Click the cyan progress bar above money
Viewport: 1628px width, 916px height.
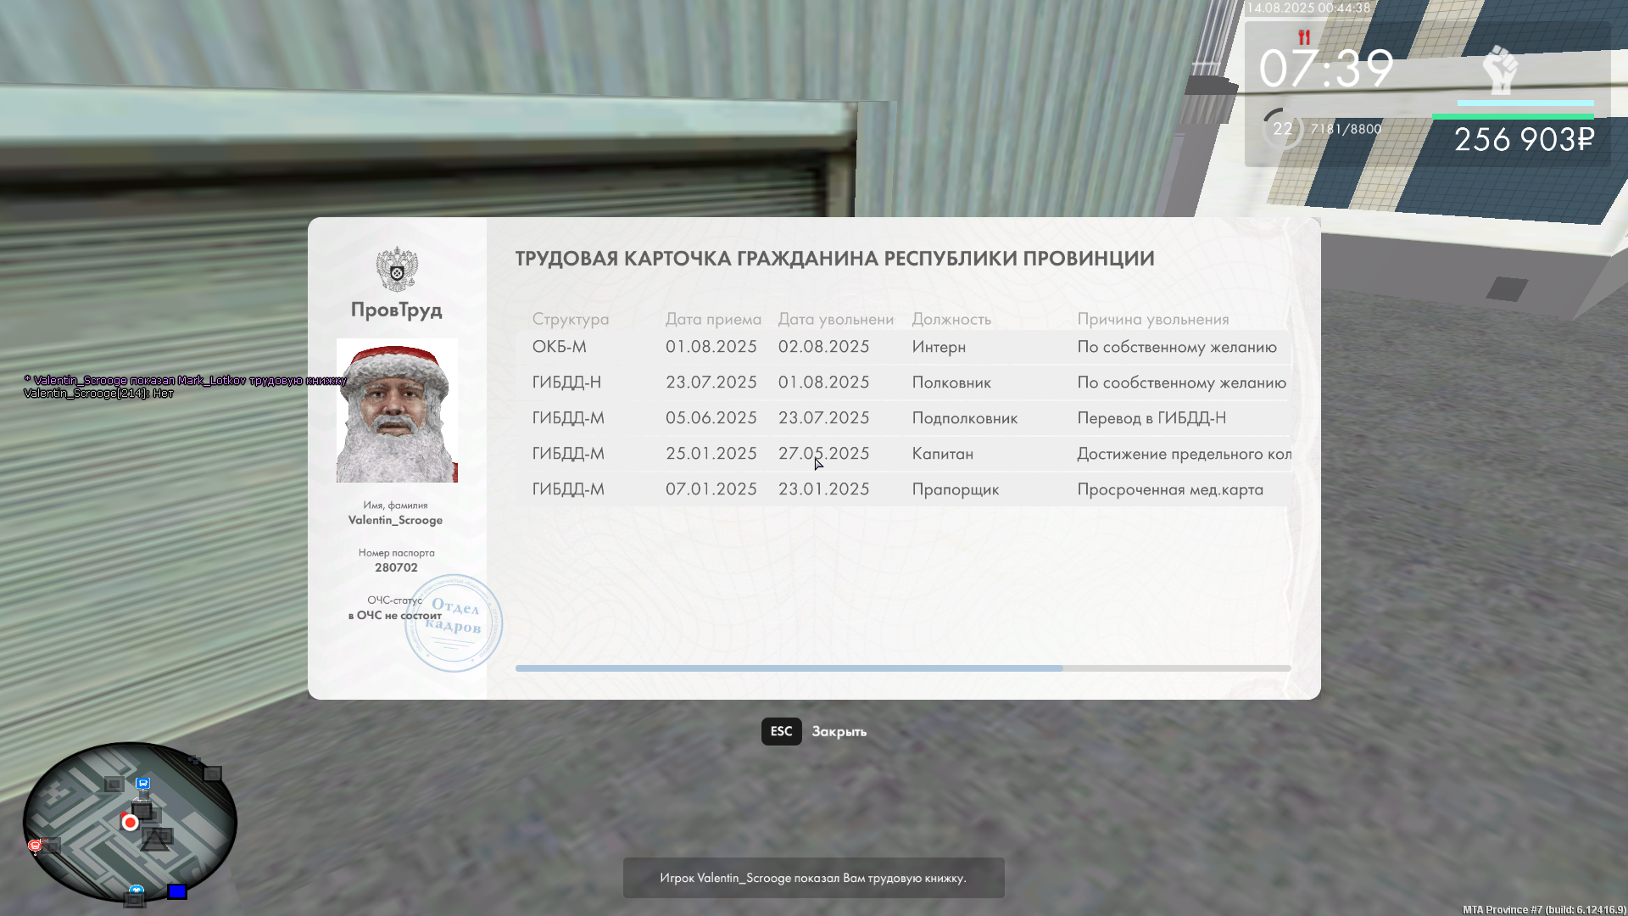coord(1525,103)
